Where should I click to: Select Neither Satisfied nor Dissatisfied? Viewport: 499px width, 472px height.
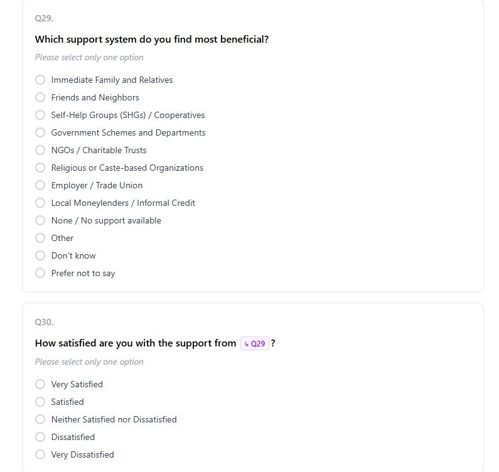(40, 419)
